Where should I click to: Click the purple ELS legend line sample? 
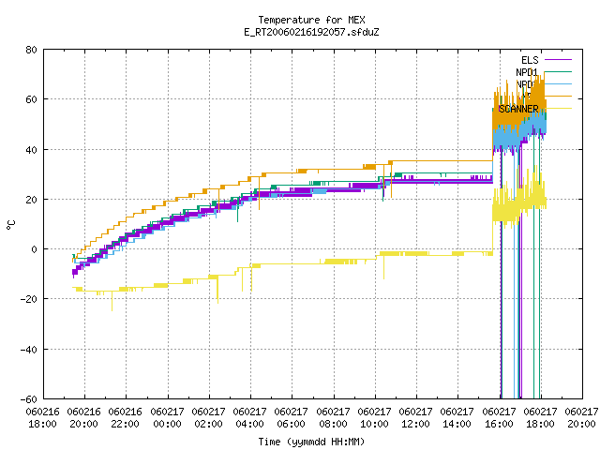click(x=558, y=60)
